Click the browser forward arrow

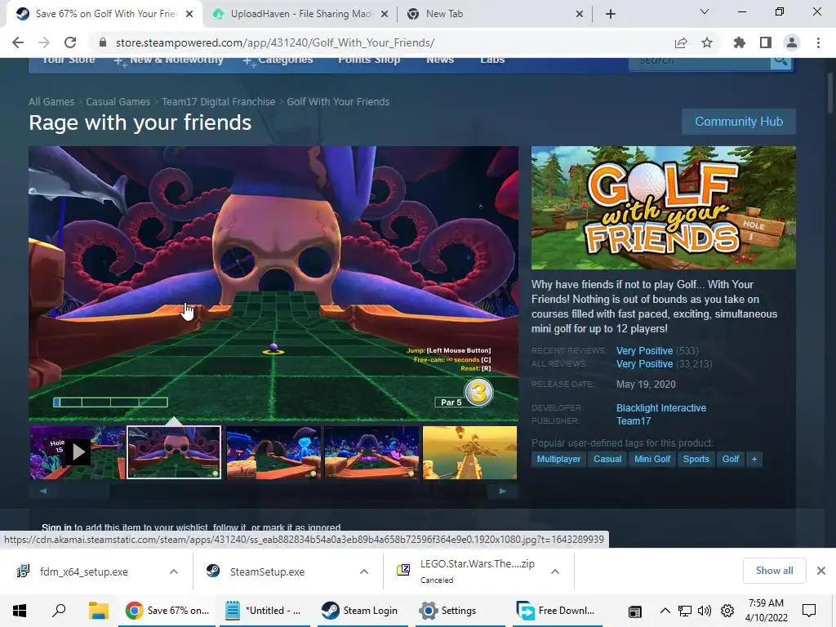[x=44, y=42]
